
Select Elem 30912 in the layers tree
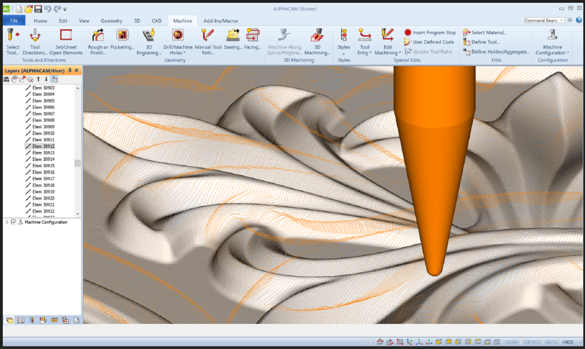(x=43, y=147)
